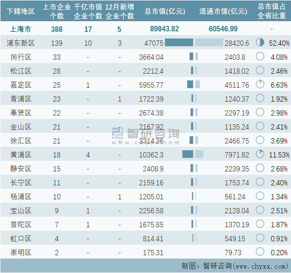Select the 静安区 row label
The width and height of the screenshot is (291, 273).
coord(21,169)
